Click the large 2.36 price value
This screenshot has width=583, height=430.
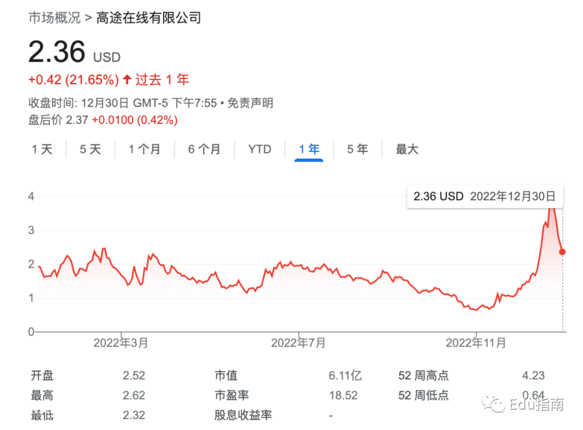[57, 52]
